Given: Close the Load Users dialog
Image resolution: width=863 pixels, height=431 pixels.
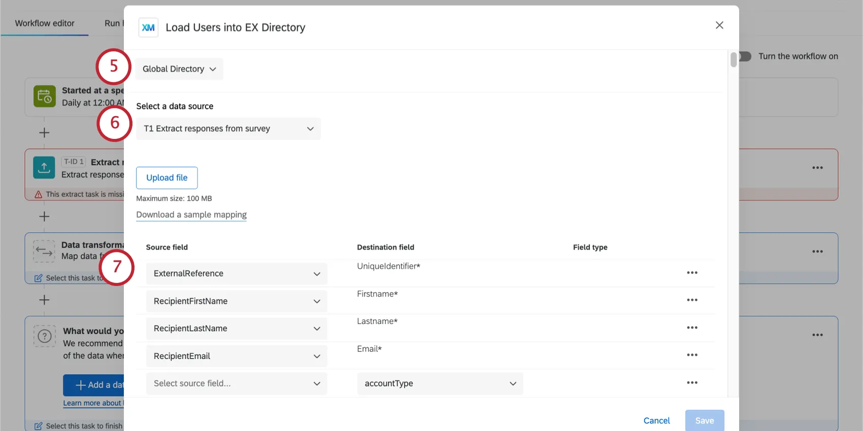Looking at the screenshot, I should [719, 25].
